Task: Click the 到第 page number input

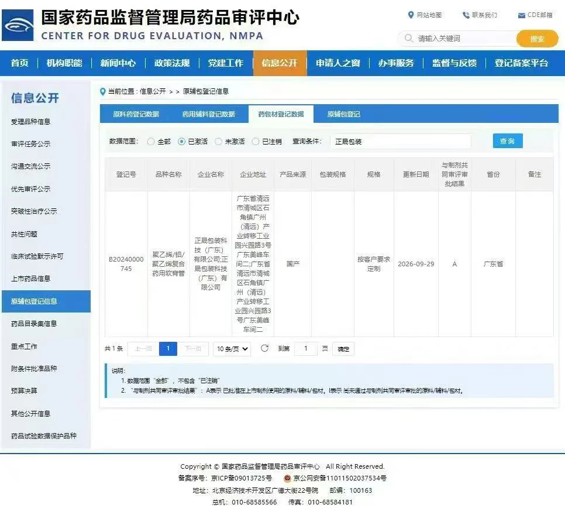Action: pos(305,349)
